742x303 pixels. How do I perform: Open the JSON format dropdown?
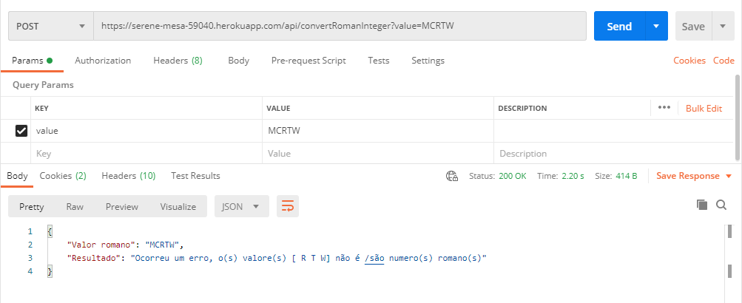(x=242, y=207)
